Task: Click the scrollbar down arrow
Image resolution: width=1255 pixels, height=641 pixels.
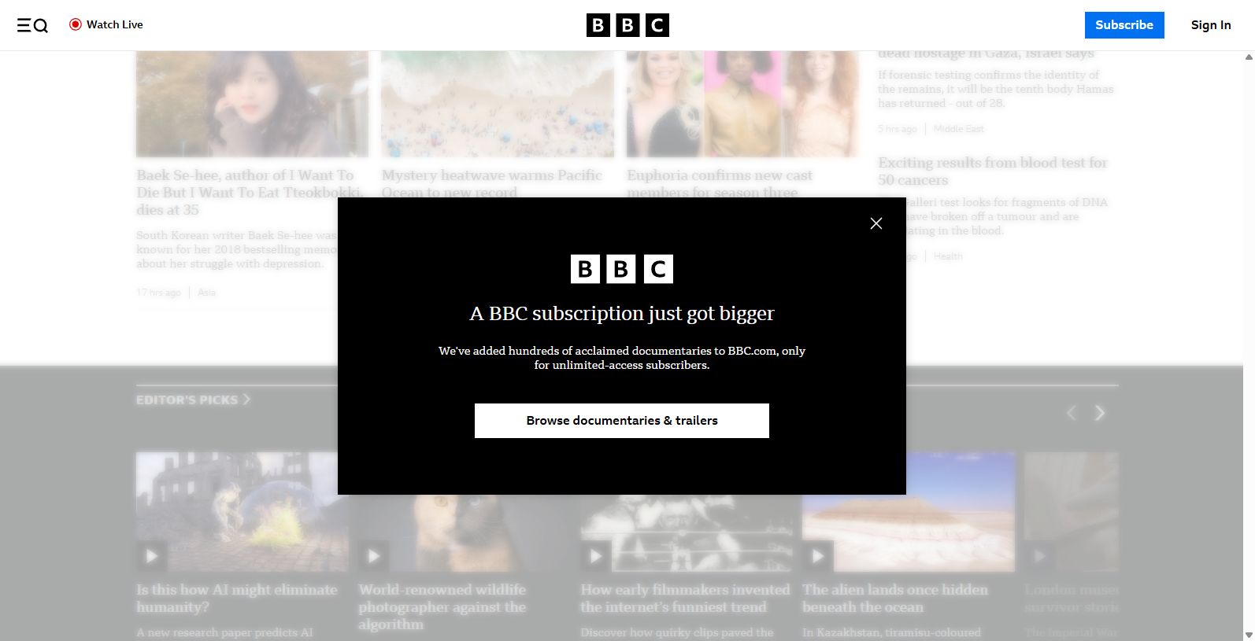Action: tap(1249, 635)
